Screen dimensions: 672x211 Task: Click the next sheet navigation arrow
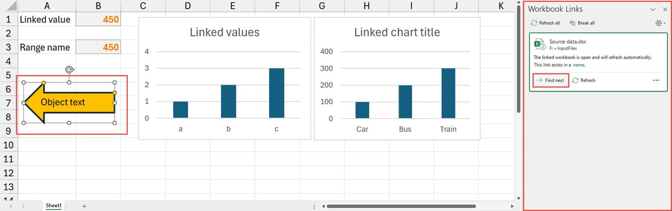pos(23,206)
